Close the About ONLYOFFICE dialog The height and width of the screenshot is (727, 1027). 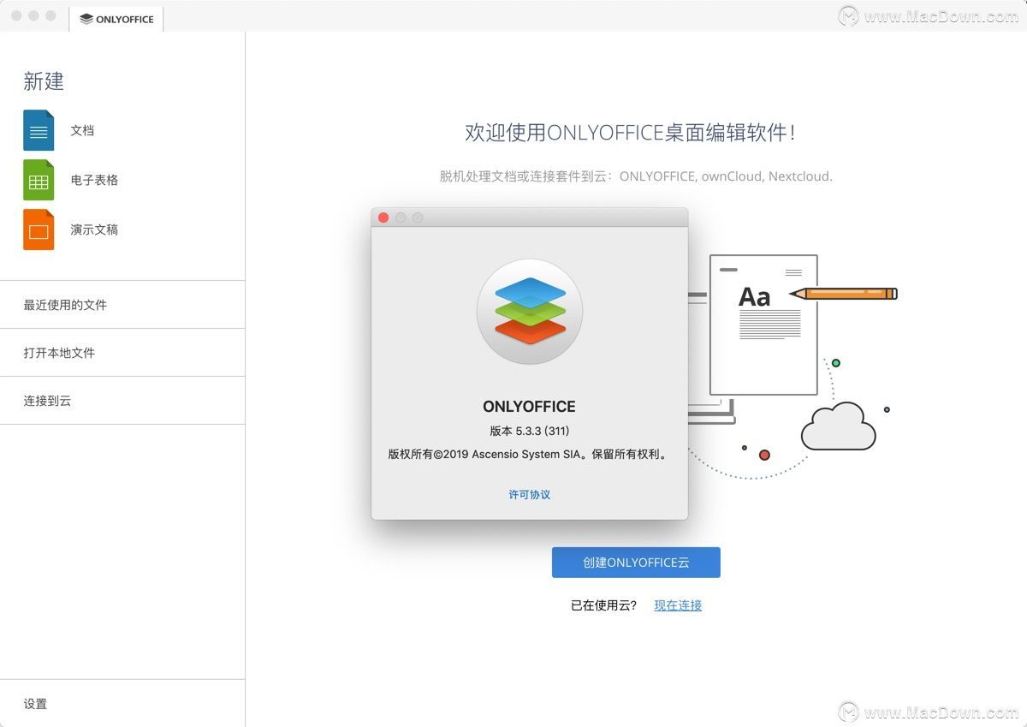tap(383, 218)
